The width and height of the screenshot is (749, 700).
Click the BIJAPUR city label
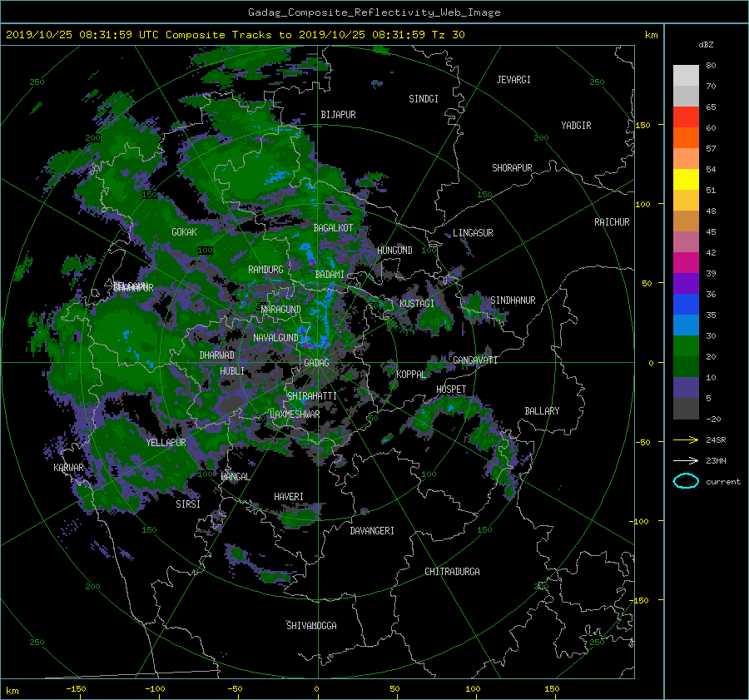[338, 115]
